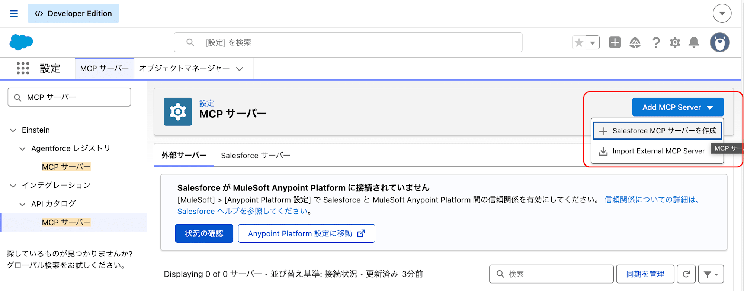Screen dimensions: 744x291
Task: Collapse the Agentforce レジストリ node
Action: 22,149
